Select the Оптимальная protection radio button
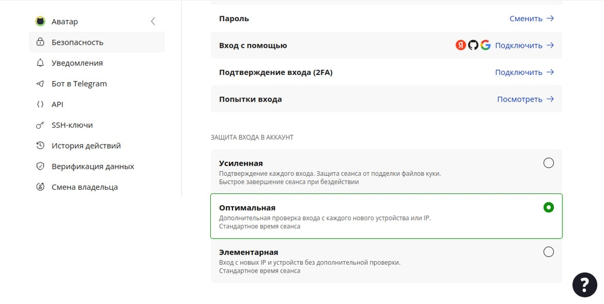The height and width of the screenshot is (304, 604). pyautogui.click(x=548, y=207)
